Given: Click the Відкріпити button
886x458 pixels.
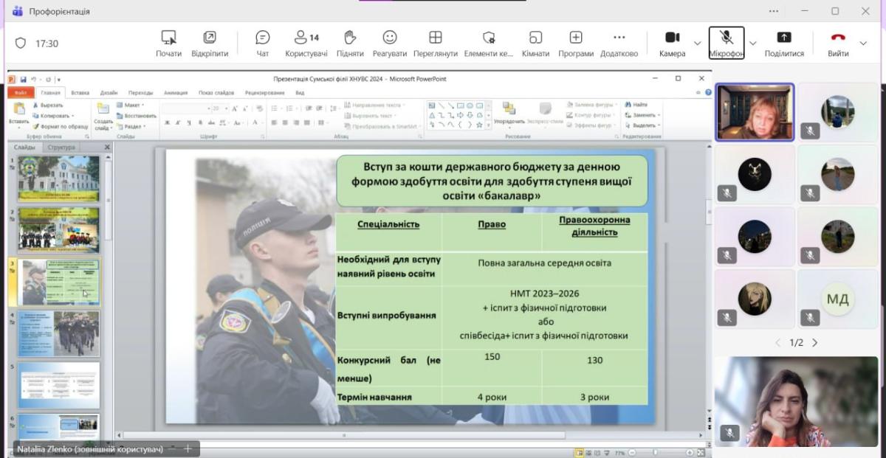Looking at the screenshot, I should point(210,44).
